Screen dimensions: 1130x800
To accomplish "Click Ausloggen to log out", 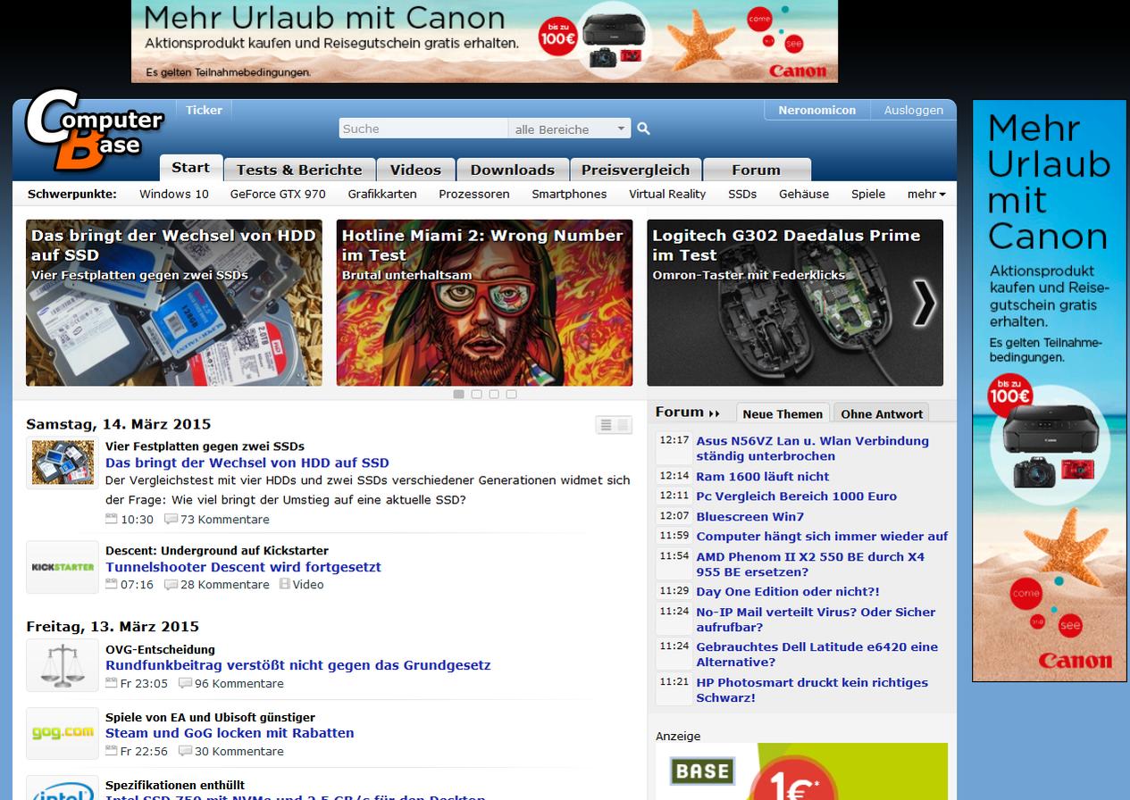I will (x=914, y=110).
